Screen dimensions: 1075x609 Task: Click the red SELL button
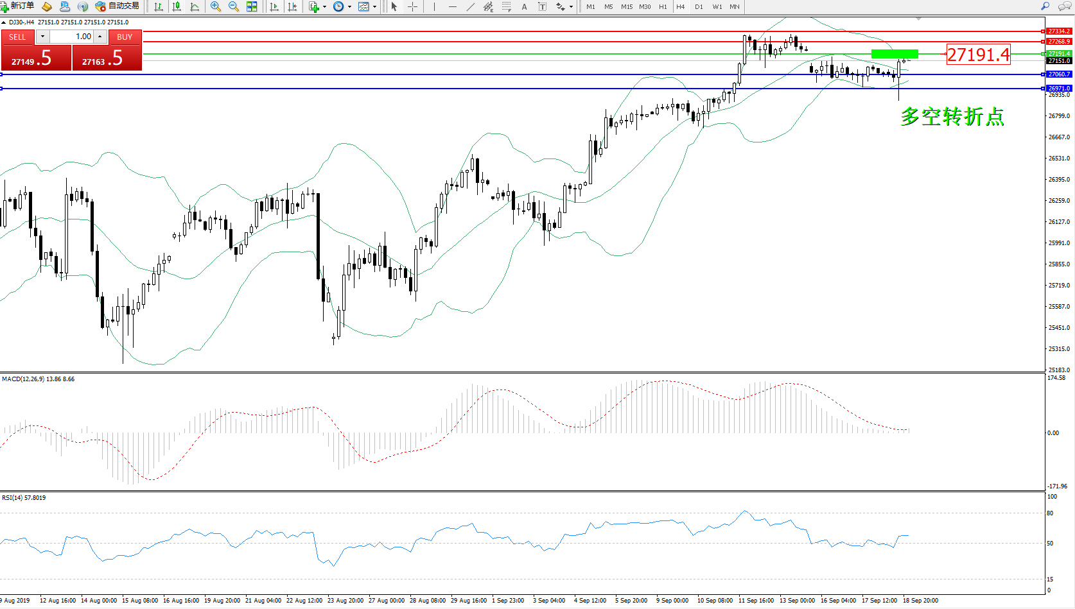point(17,37)
